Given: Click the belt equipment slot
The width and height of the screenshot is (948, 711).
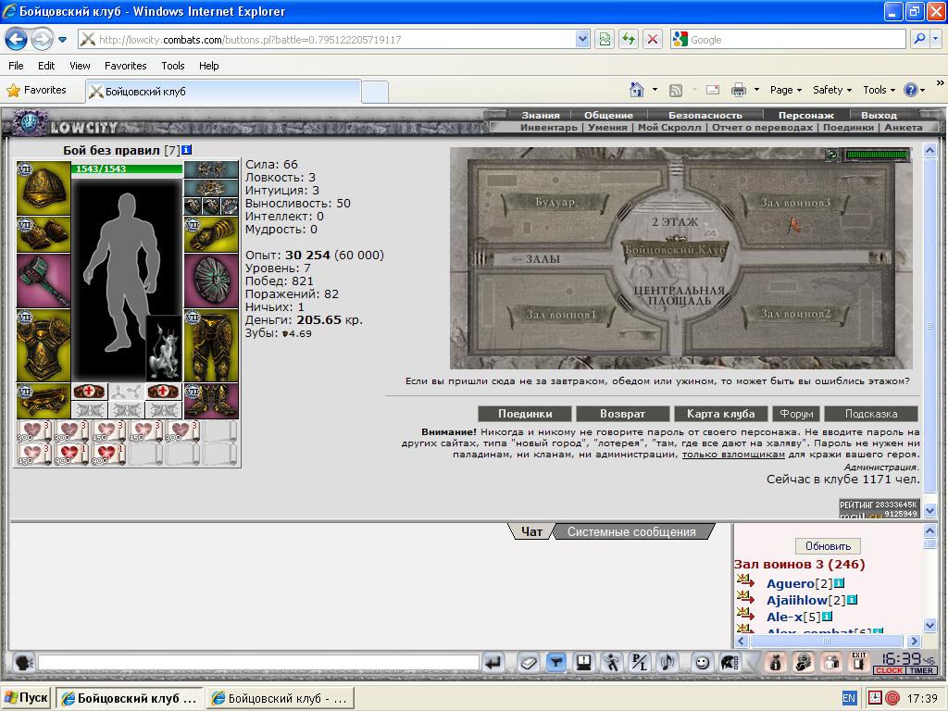Looking at the screenshot, I should pos(44,402).
